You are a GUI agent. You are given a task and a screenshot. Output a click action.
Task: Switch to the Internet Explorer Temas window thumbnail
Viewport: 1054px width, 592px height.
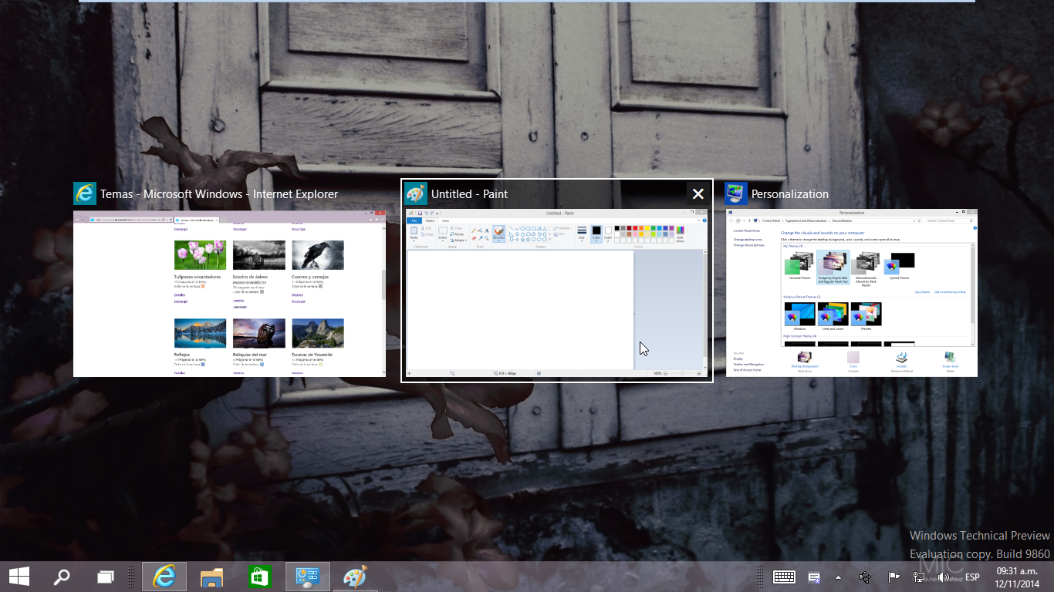[x=229, y=293]
